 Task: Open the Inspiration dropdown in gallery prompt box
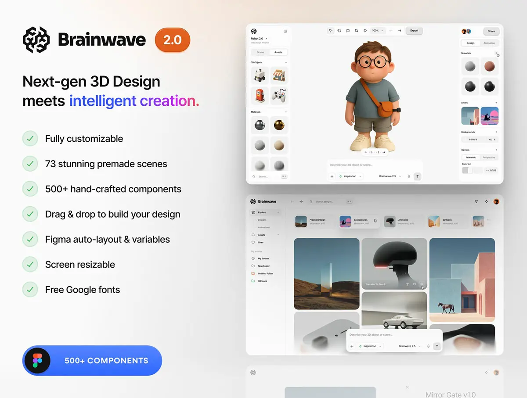pos(370,346)
